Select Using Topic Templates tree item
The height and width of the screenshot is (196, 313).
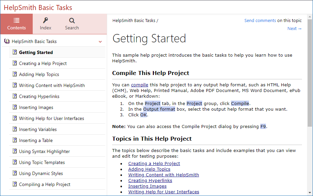click(57, 162)
